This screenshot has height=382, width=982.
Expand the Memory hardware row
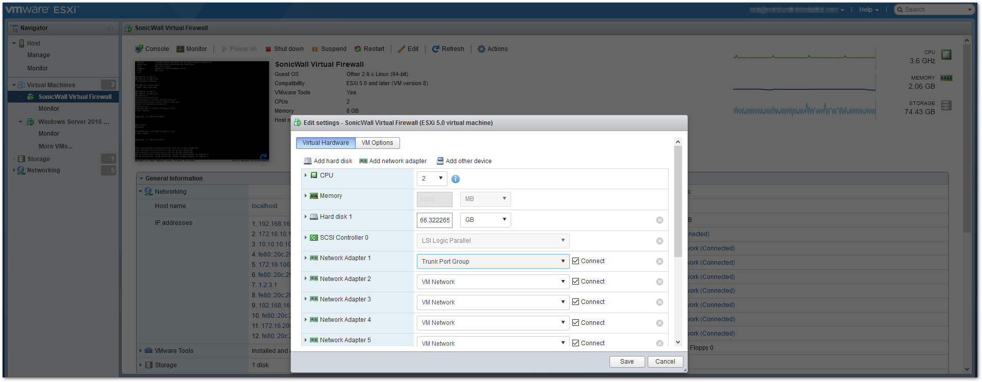pos(306,196)
